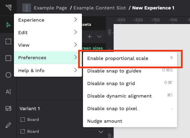Select the Image tool

8,108
